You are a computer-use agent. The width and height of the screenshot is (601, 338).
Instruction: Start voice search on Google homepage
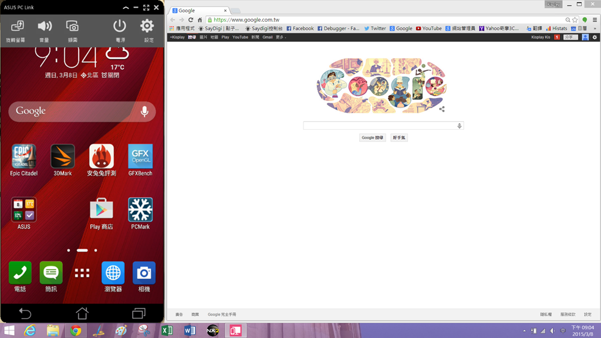tap(459, 126)
